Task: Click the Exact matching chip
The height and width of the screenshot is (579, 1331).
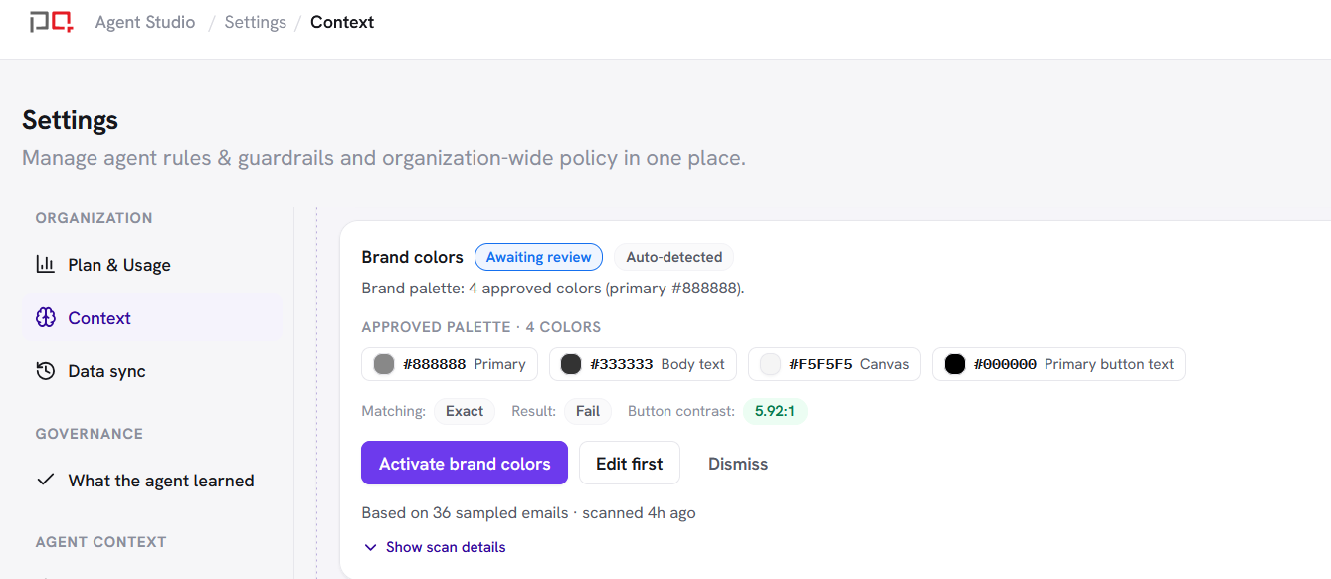Action: pos(465,411)
